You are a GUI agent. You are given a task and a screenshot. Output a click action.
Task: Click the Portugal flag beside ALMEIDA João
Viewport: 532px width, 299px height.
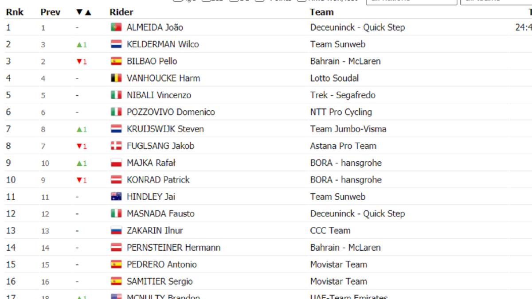click(x=116, y=27)
